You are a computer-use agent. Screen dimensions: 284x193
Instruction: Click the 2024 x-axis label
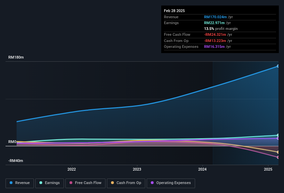(202, 169)
